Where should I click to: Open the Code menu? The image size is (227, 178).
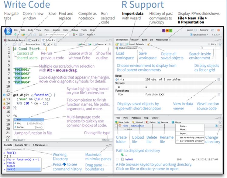pos(30,30)
